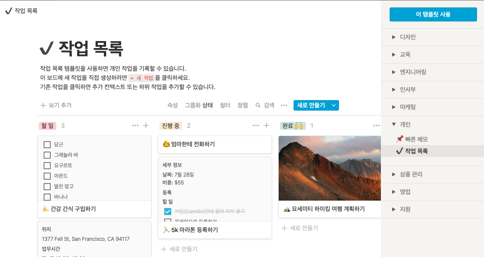Click 새로 만들기 under 완료 column
The height and width of the screenshot is (257, 484).
300,228
